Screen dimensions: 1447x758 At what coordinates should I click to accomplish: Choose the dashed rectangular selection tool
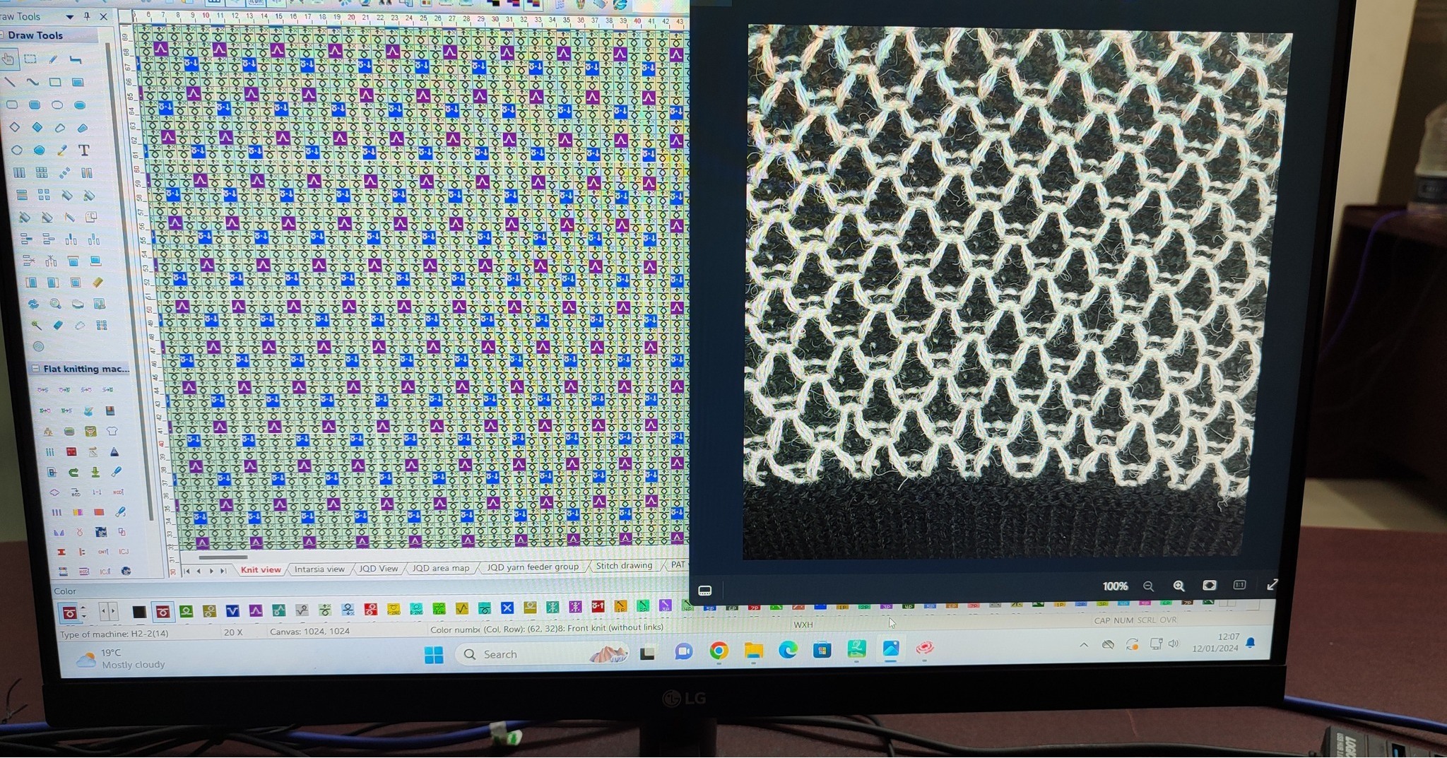coord(30,59)
